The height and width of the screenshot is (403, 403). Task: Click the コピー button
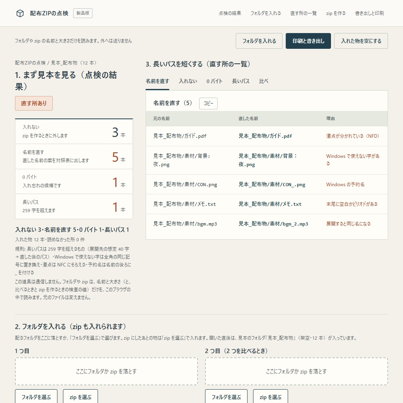pyautogui.click(x=208, y=104)
